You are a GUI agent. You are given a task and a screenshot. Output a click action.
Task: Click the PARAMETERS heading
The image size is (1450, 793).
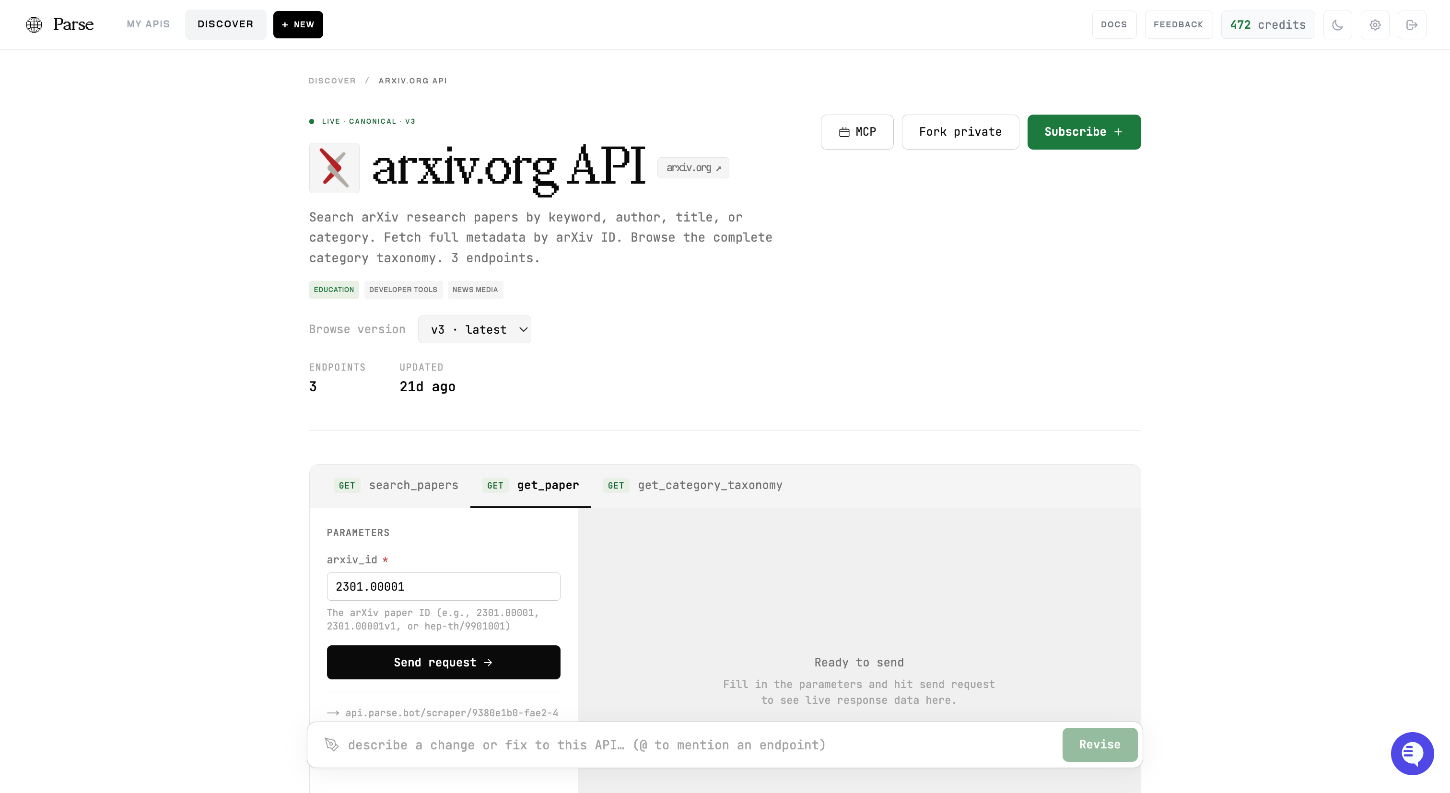(358, 532)
